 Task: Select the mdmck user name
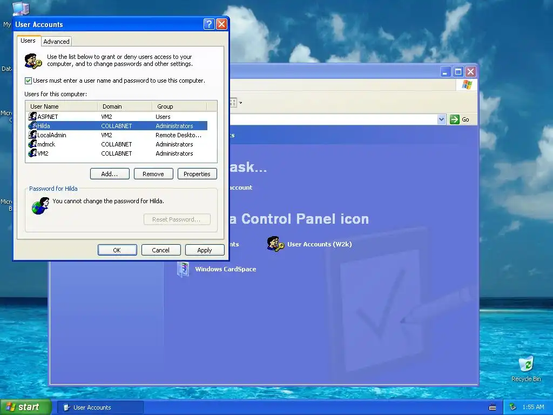[46, 144]
